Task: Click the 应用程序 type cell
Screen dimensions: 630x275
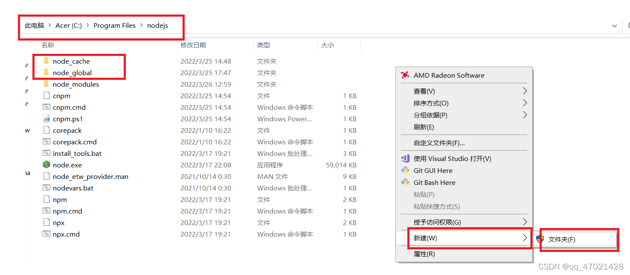Action: point(270,165)
